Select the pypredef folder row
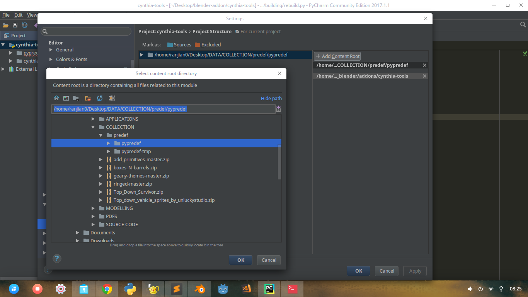Viewport: 528px width, 297px height. point(166,143)
